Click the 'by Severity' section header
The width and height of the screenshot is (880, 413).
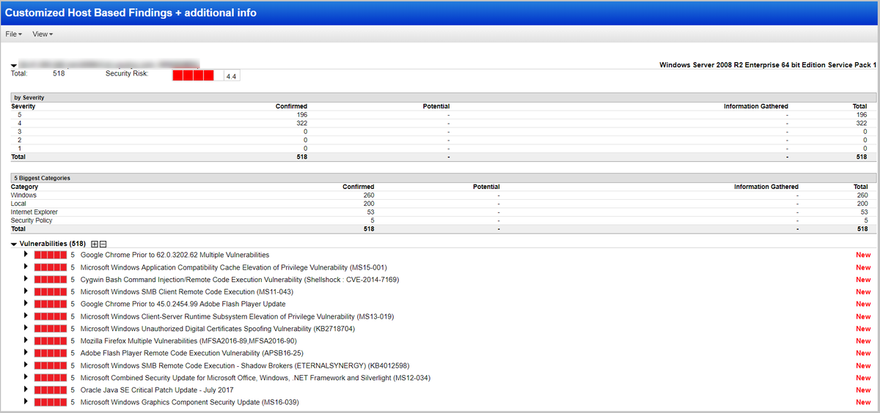[x=444, y=97]
